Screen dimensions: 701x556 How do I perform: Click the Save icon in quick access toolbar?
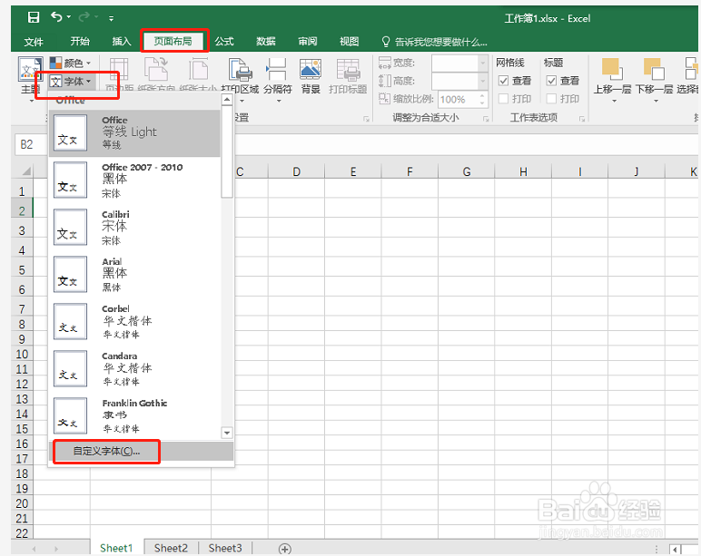(x=34, y=17)
